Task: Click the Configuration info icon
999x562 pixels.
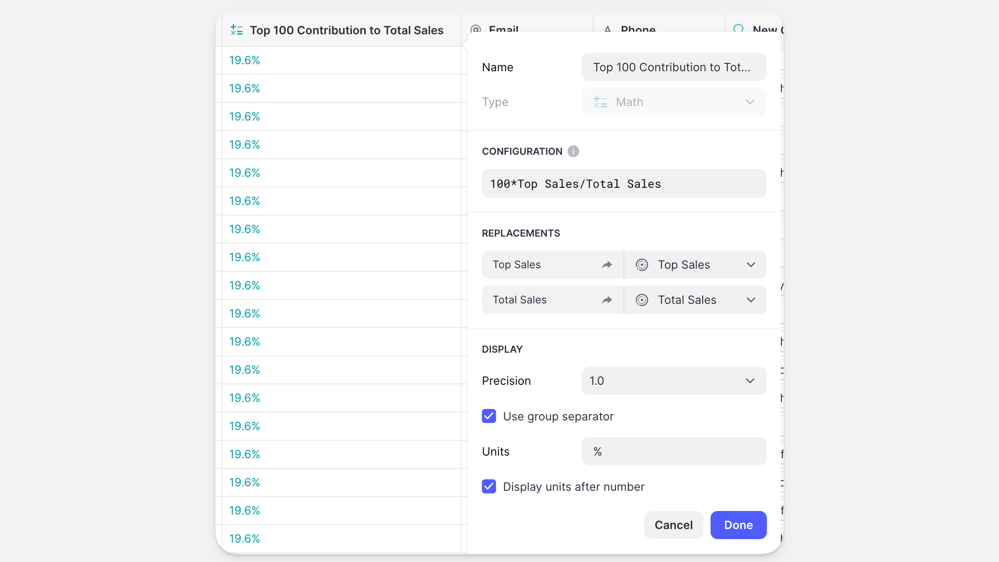Action: pyautogui.click(x=573, y=151)
